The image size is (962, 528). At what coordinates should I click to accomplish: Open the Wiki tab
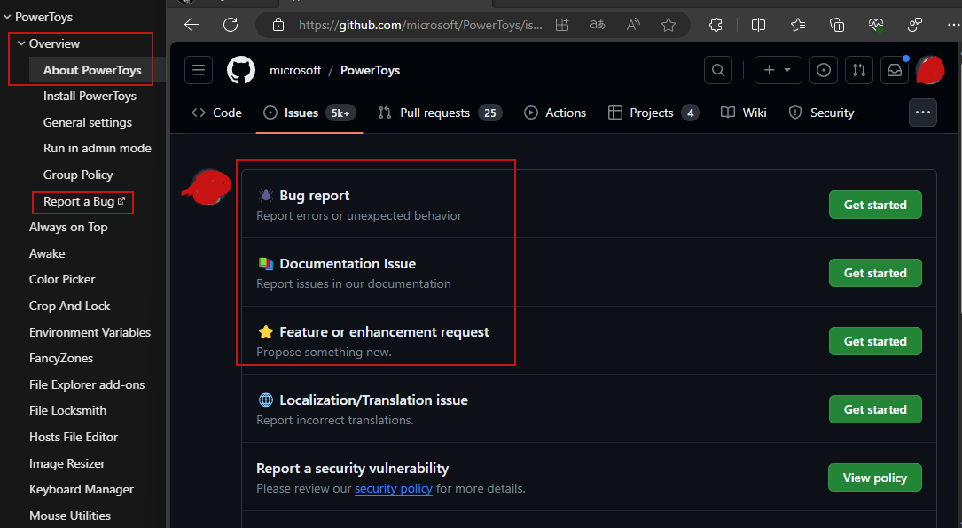point(744,113)
